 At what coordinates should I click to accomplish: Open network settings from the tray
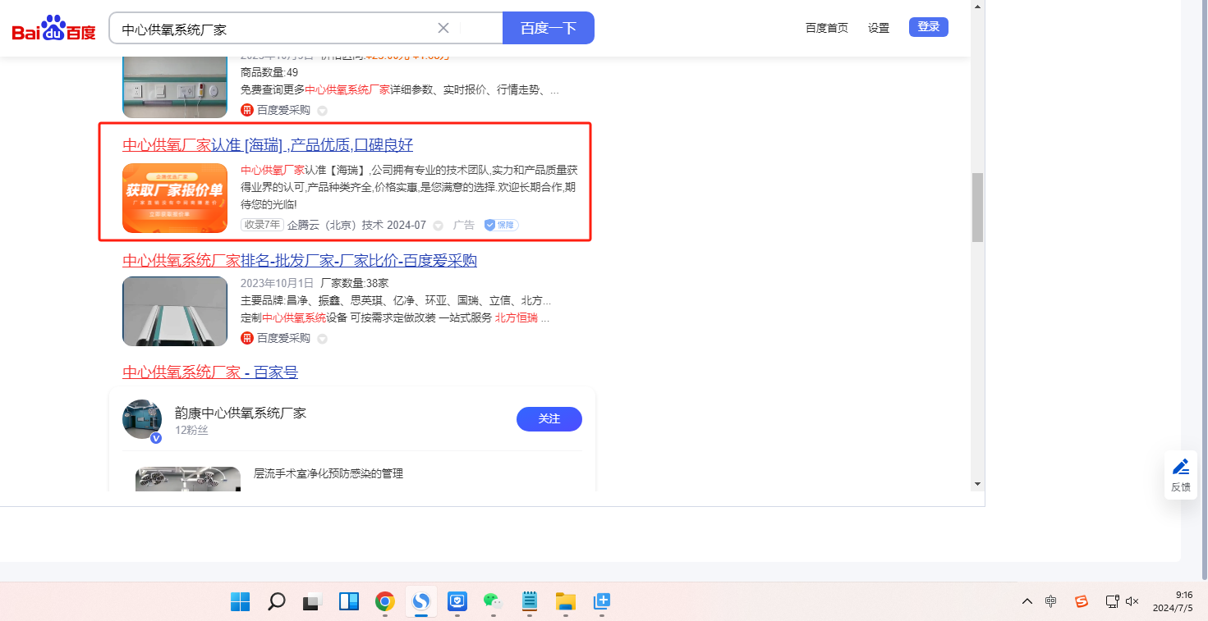[1113, 601]
